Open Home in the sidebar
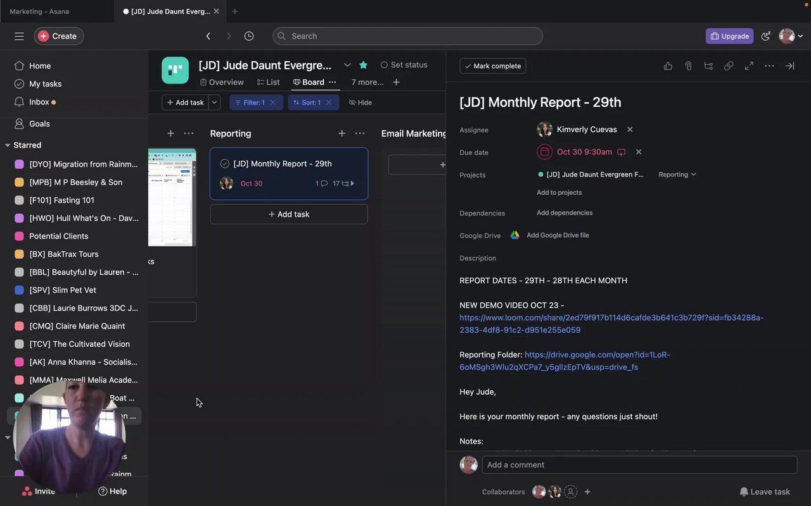This screenshot has height=506, width=811. (40, 66)
